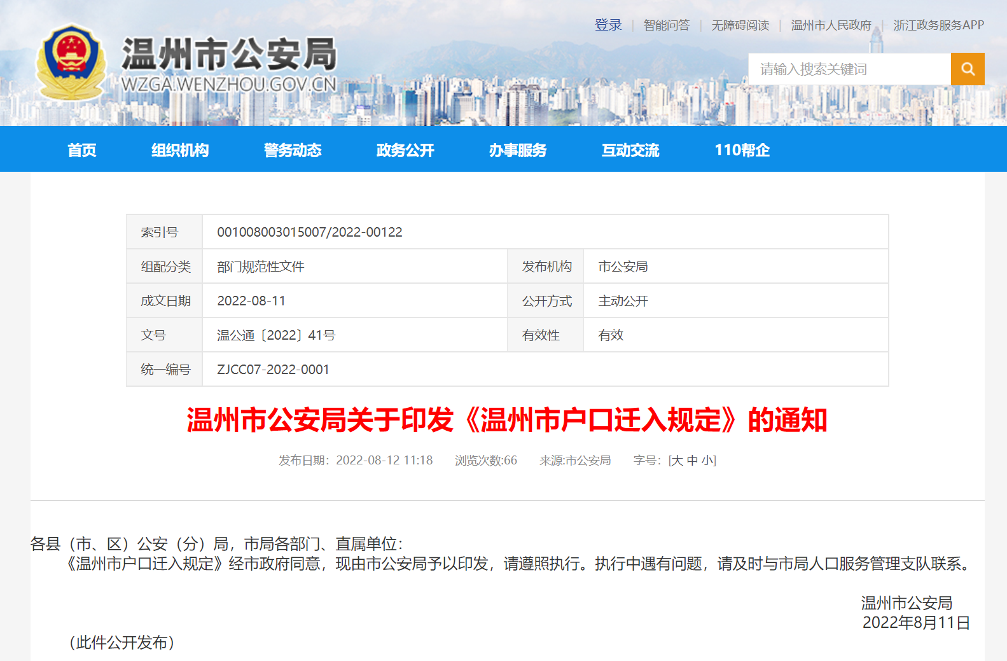This screenshot has height=661, width=1007.
Task: Go to 首页 home tab
Action: click(x=82, y=150)
